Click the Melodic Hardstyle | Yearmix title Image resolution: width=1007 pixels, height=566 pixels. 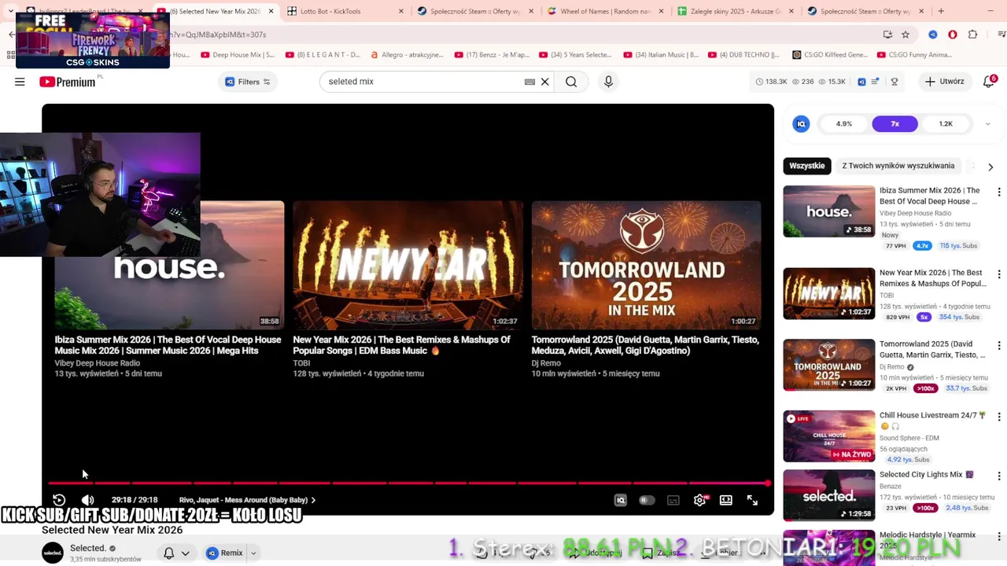click(x=927, y=539)
